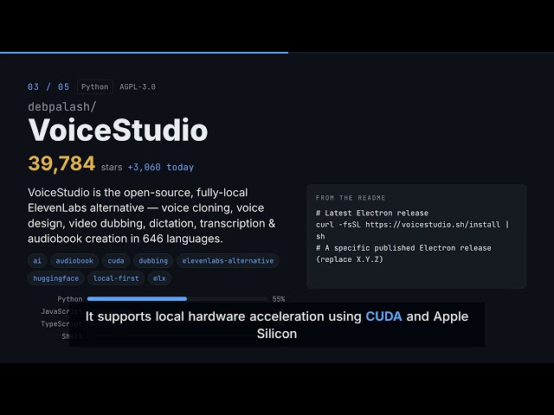Select the 'audiobook' topic tag
The image size is (554, 415).
click(x=74, y=261)
